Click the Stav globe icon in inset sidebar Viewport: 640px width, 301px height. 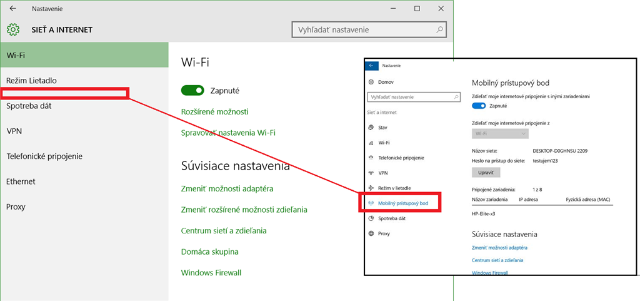[x=371, y=128]
